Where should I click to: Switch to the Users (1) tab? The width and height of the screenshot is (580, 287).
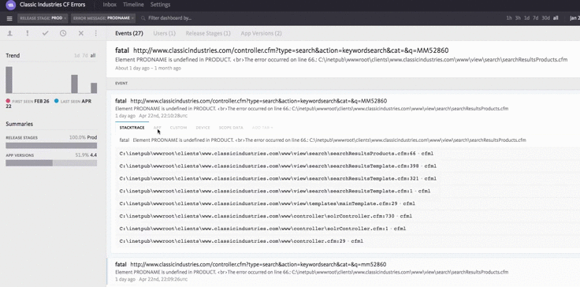pyautogui.click(x=164, y=33)
